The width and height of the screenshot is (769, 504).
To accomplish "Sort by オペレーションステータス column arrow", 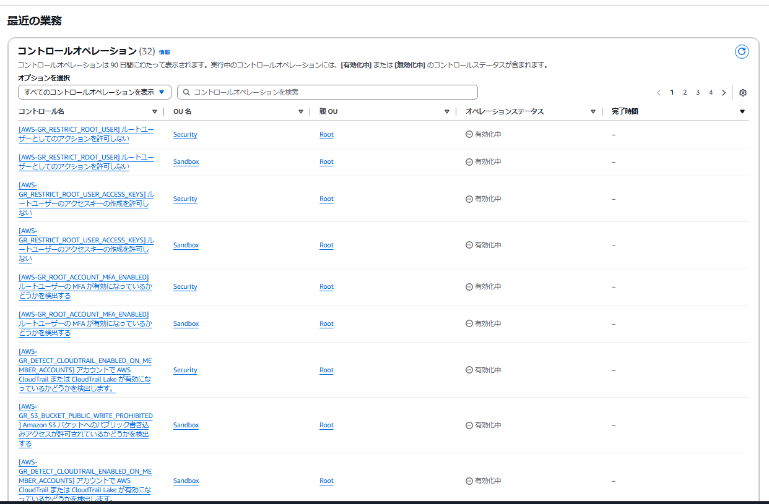I will [x=593, y=112].
